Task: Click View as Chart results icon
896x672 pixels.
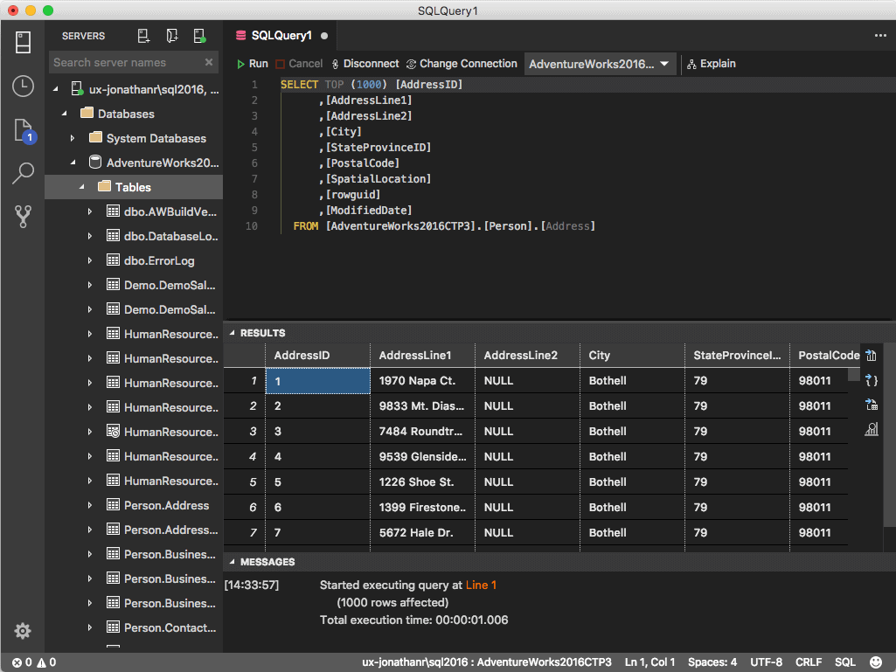Action: click(871, 429)
